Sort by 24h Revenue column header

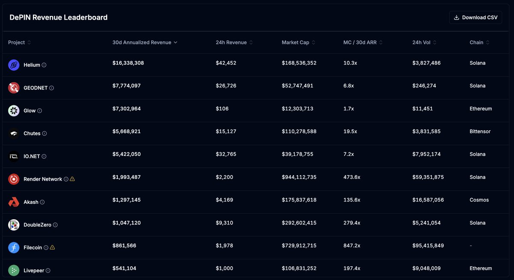234,42
